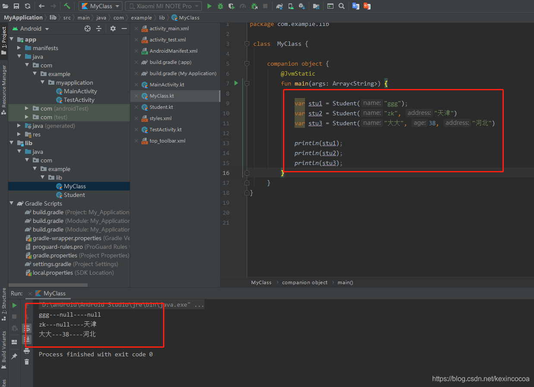Open Android project view dropdown
The height and width of the screenshot is (387, 534).
[x=31, y=29]
